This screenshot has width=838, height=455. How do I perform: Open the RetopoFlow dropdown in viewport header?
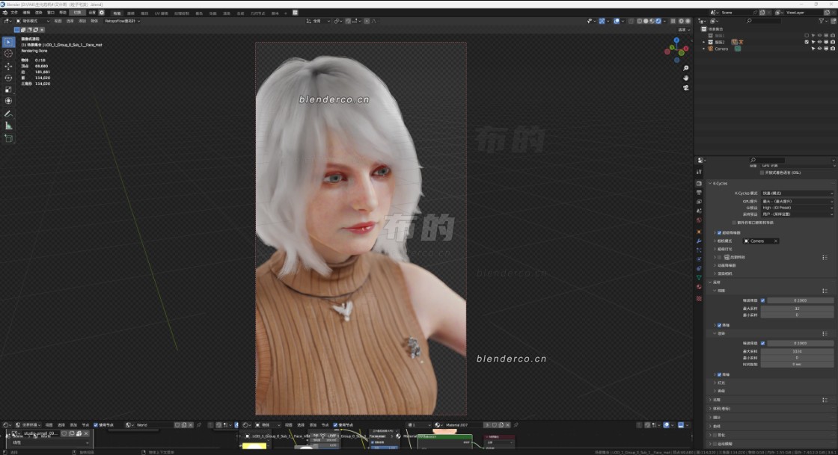[x=123, y=22]
